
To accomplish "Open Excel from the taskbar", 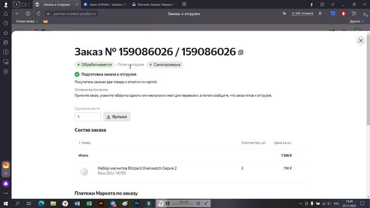I will coord(89,203).
